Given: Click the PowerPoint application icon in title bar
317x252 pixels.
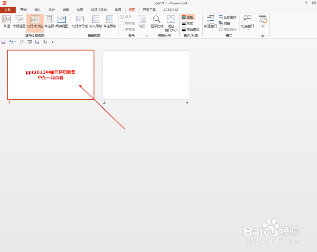Looking at the screenshot, I should (x=5, y=3).
